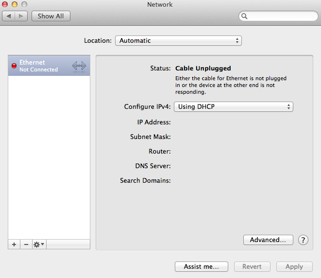Click into the preferences search field
Image resolution: width=321 pixels, height=278 pixels.
[283, 16]
